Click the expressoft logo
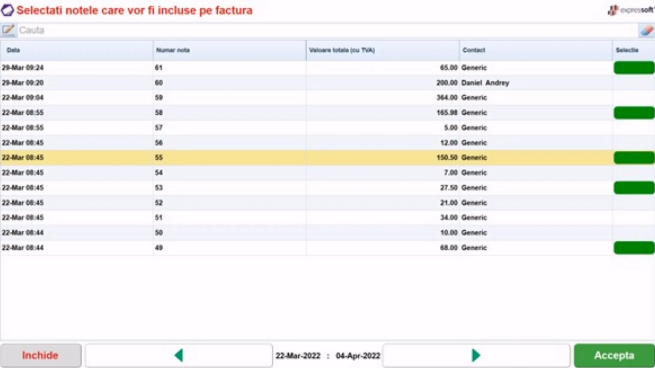Screen dimensions: 655x368 pos(631,10)
